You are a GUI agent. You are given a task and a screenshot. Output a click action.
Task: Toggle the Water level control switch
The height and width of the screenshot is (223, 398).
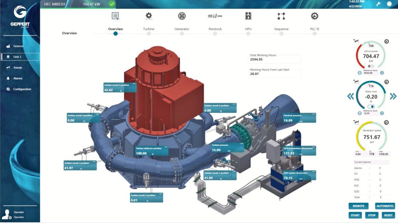click(371, 107)
